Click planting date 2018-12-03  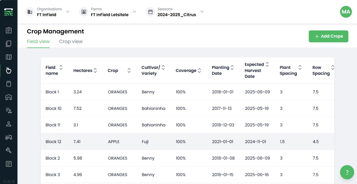[x=223, y=125]
